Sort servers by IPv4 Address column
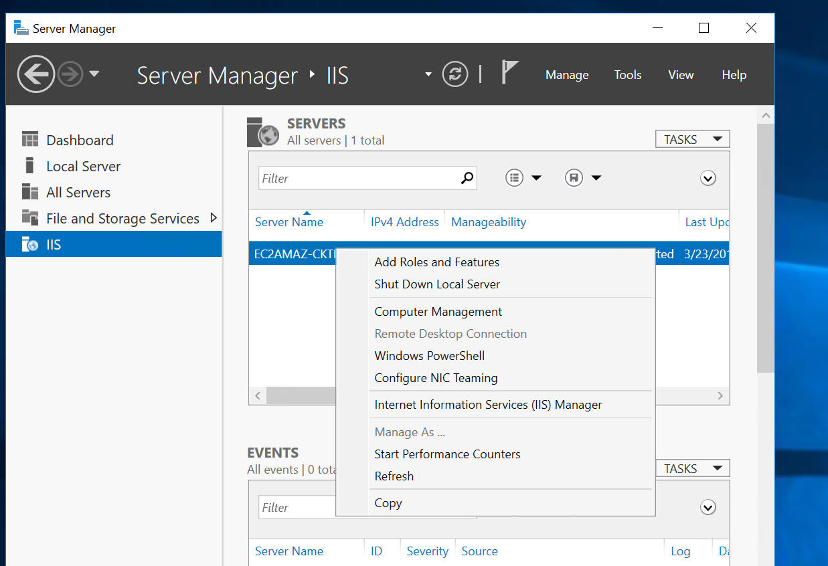The height and width of the screenshot is (566, 828). tap(405, 222)
